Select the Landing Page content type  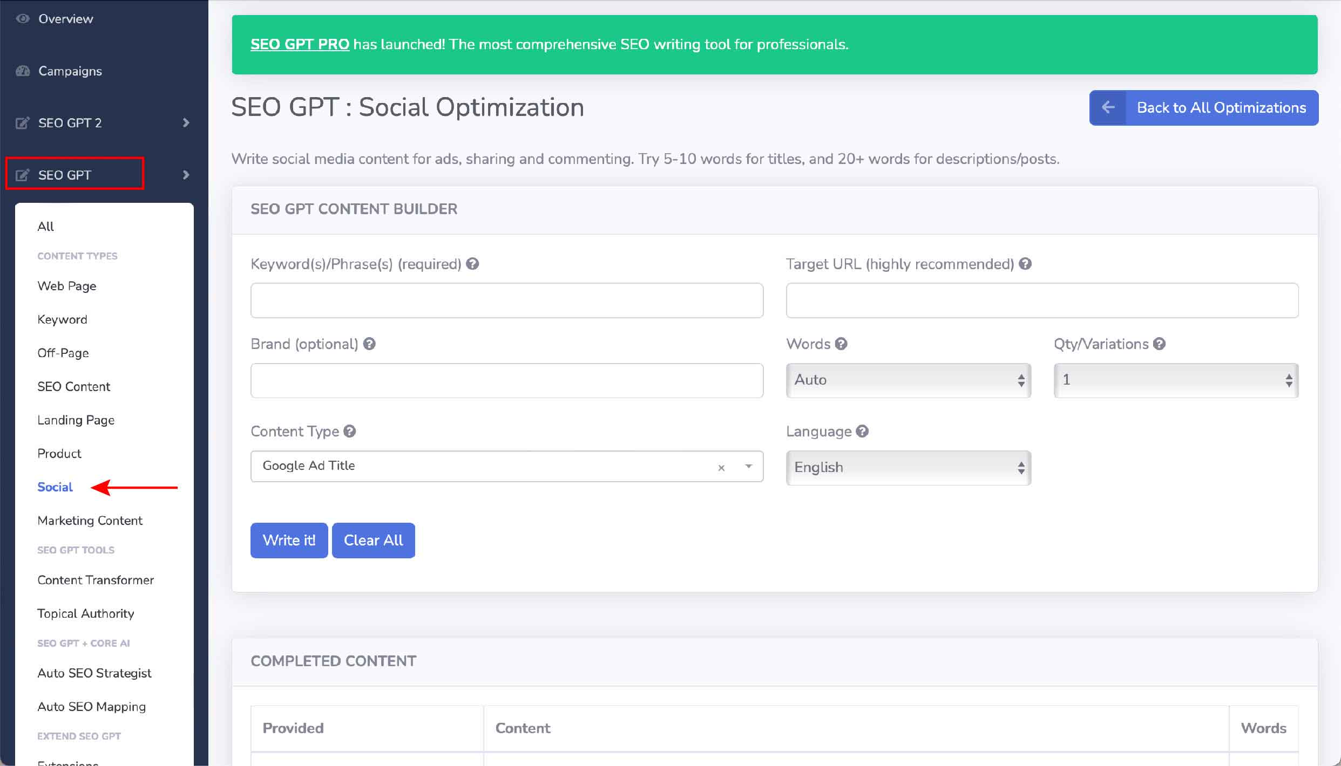76,420
